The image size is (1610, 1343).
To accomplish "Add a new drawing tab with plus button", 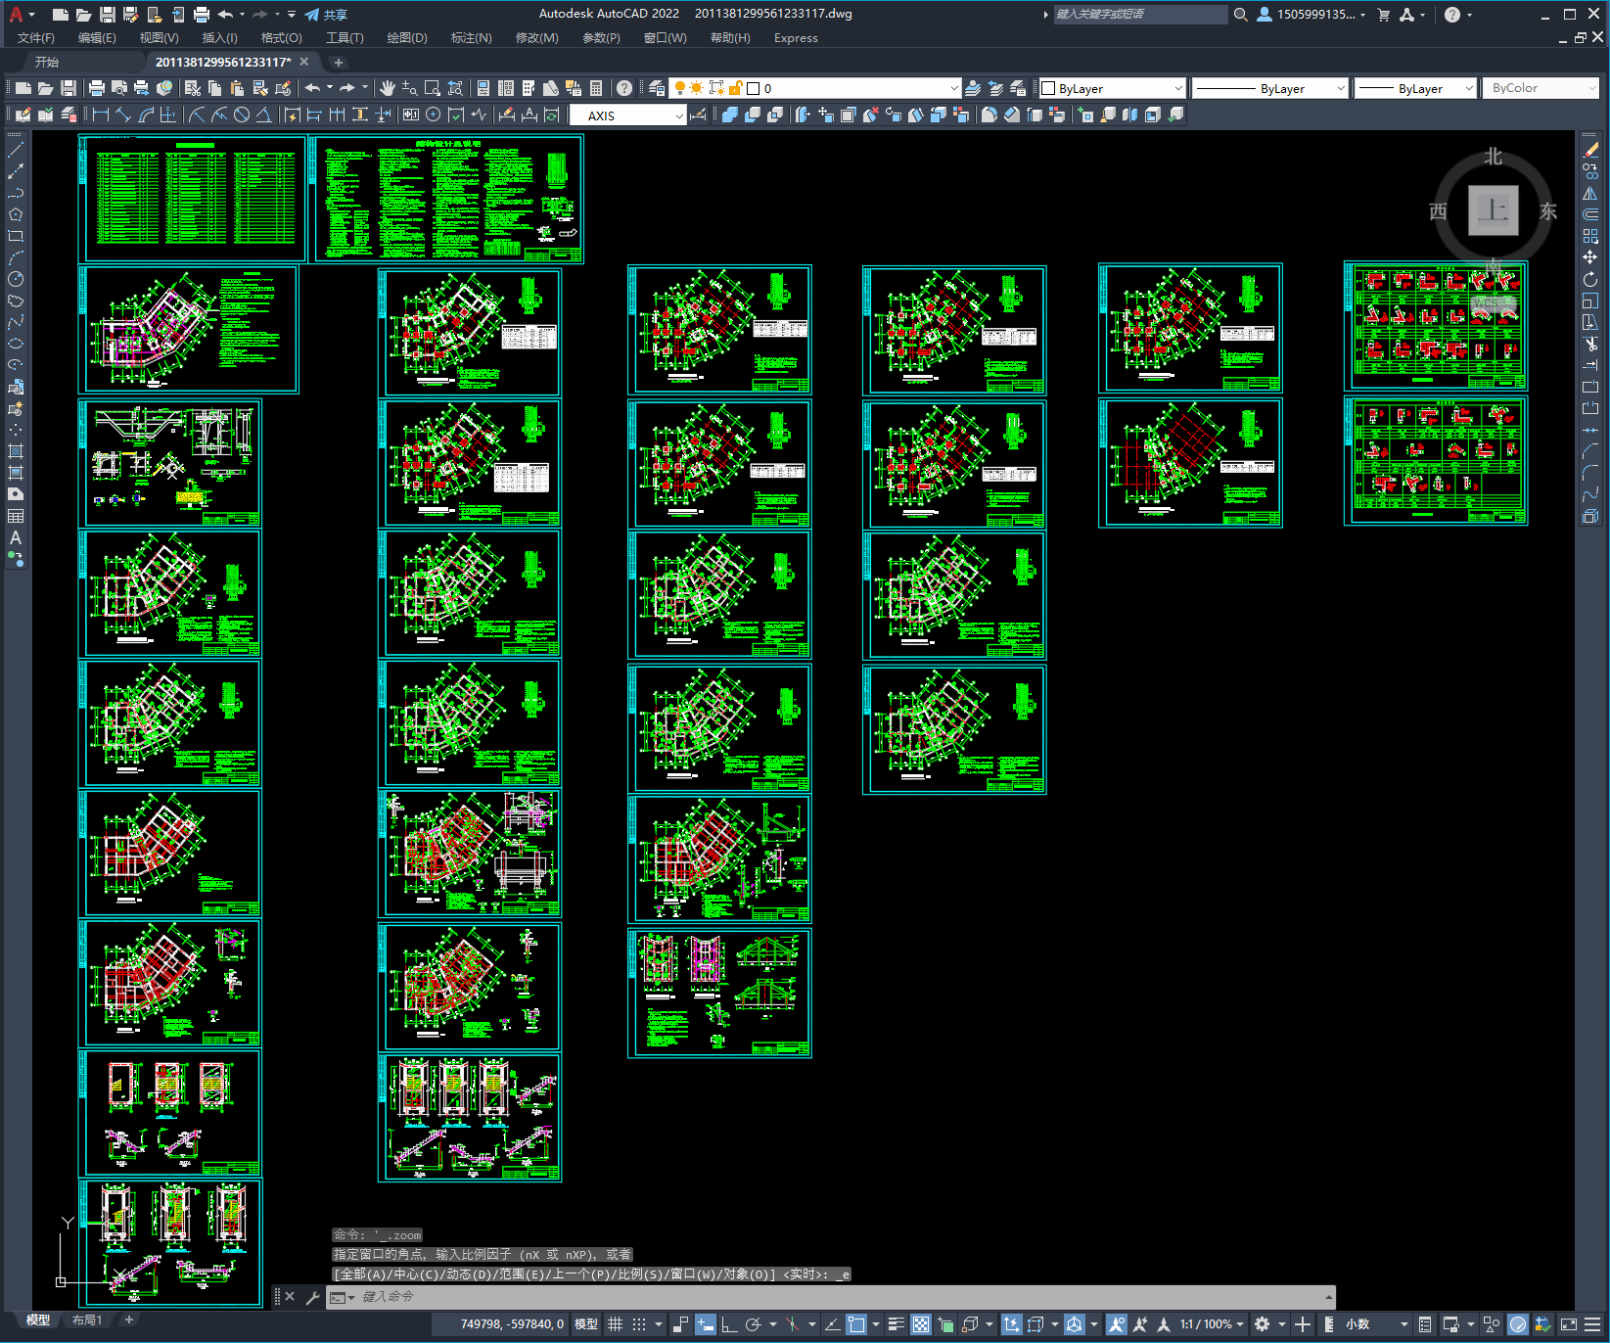I will click(339, 63).
